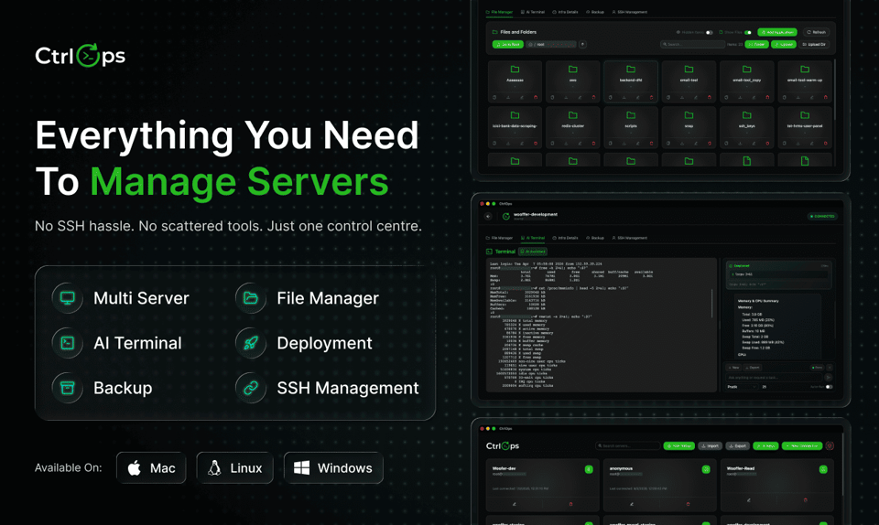Click the Backup archive box icon

click(x=67, y=387)
